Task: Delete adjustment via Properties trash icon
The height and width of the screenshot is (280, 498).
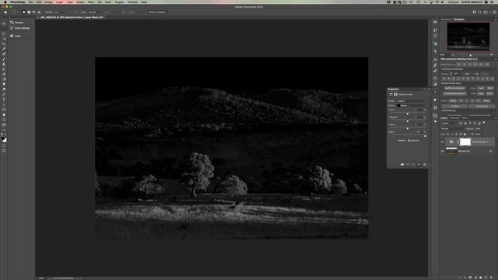Action: pos(425,164)
